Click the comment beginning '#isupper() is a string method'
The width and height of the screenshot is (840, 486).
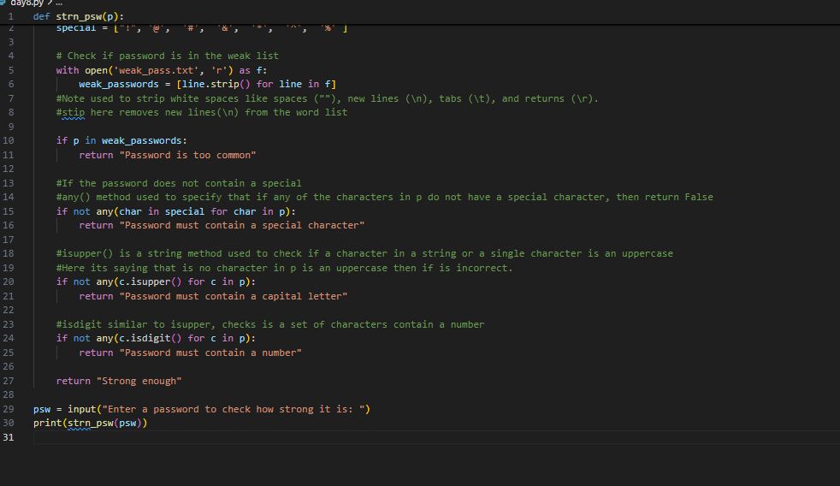tap(364, 253)
